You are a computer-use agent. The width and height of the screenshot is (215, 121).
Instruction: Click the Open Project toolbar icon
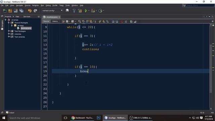16,11
